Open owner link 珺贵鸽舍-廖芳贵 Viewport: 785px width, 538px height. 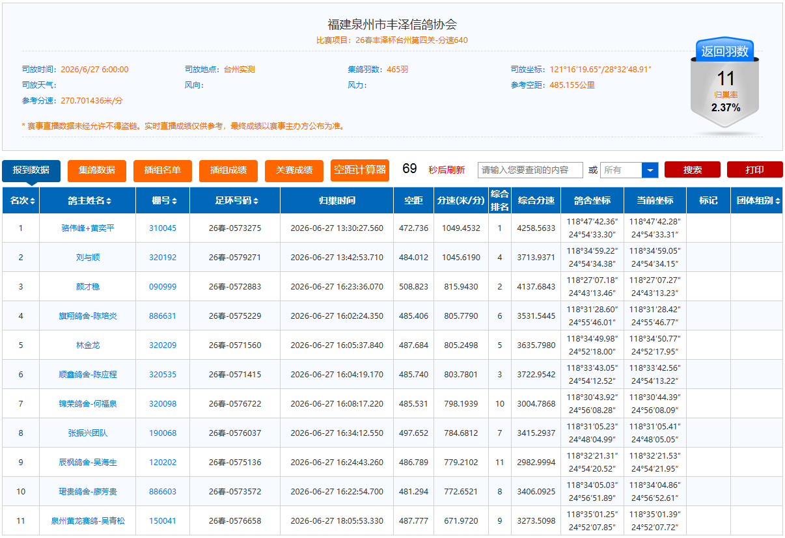[88, 492]
